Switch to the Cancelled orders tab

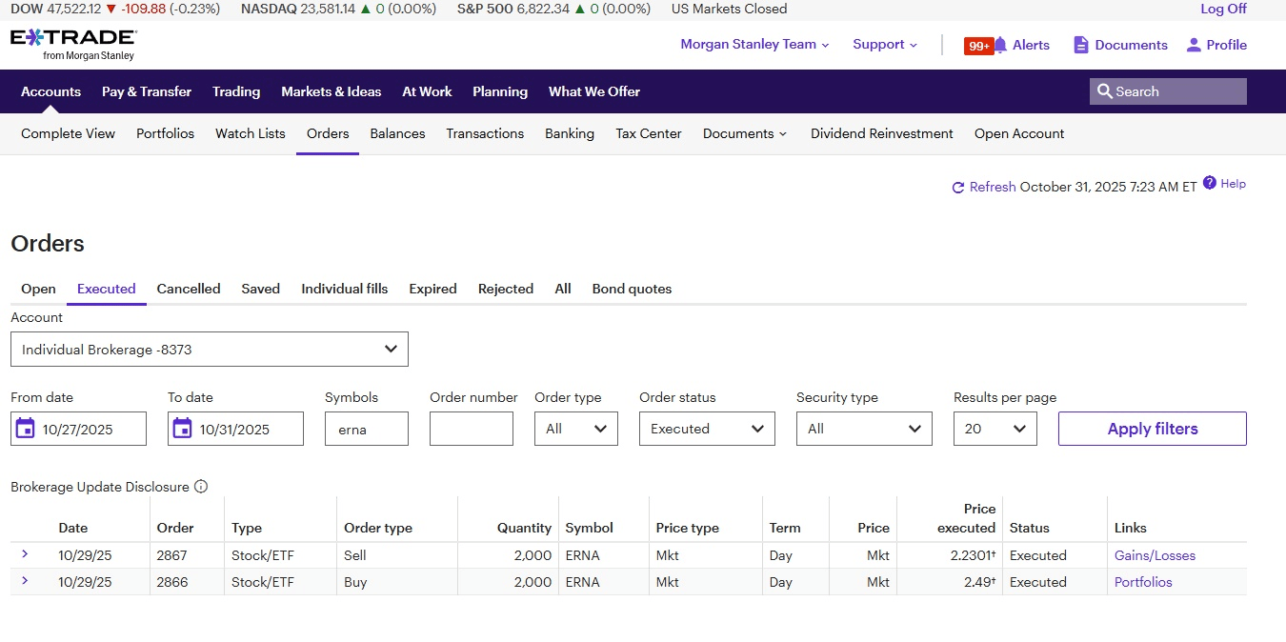(189, 289)
